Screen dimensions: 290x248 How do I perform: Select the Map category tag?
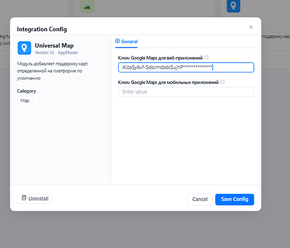[x=25, y=101]
